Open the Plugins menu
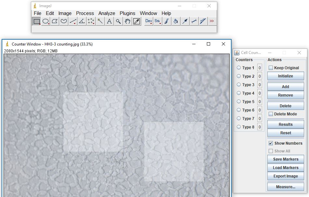The height and width of the screenshot is (197, 309). click(127, 13)
